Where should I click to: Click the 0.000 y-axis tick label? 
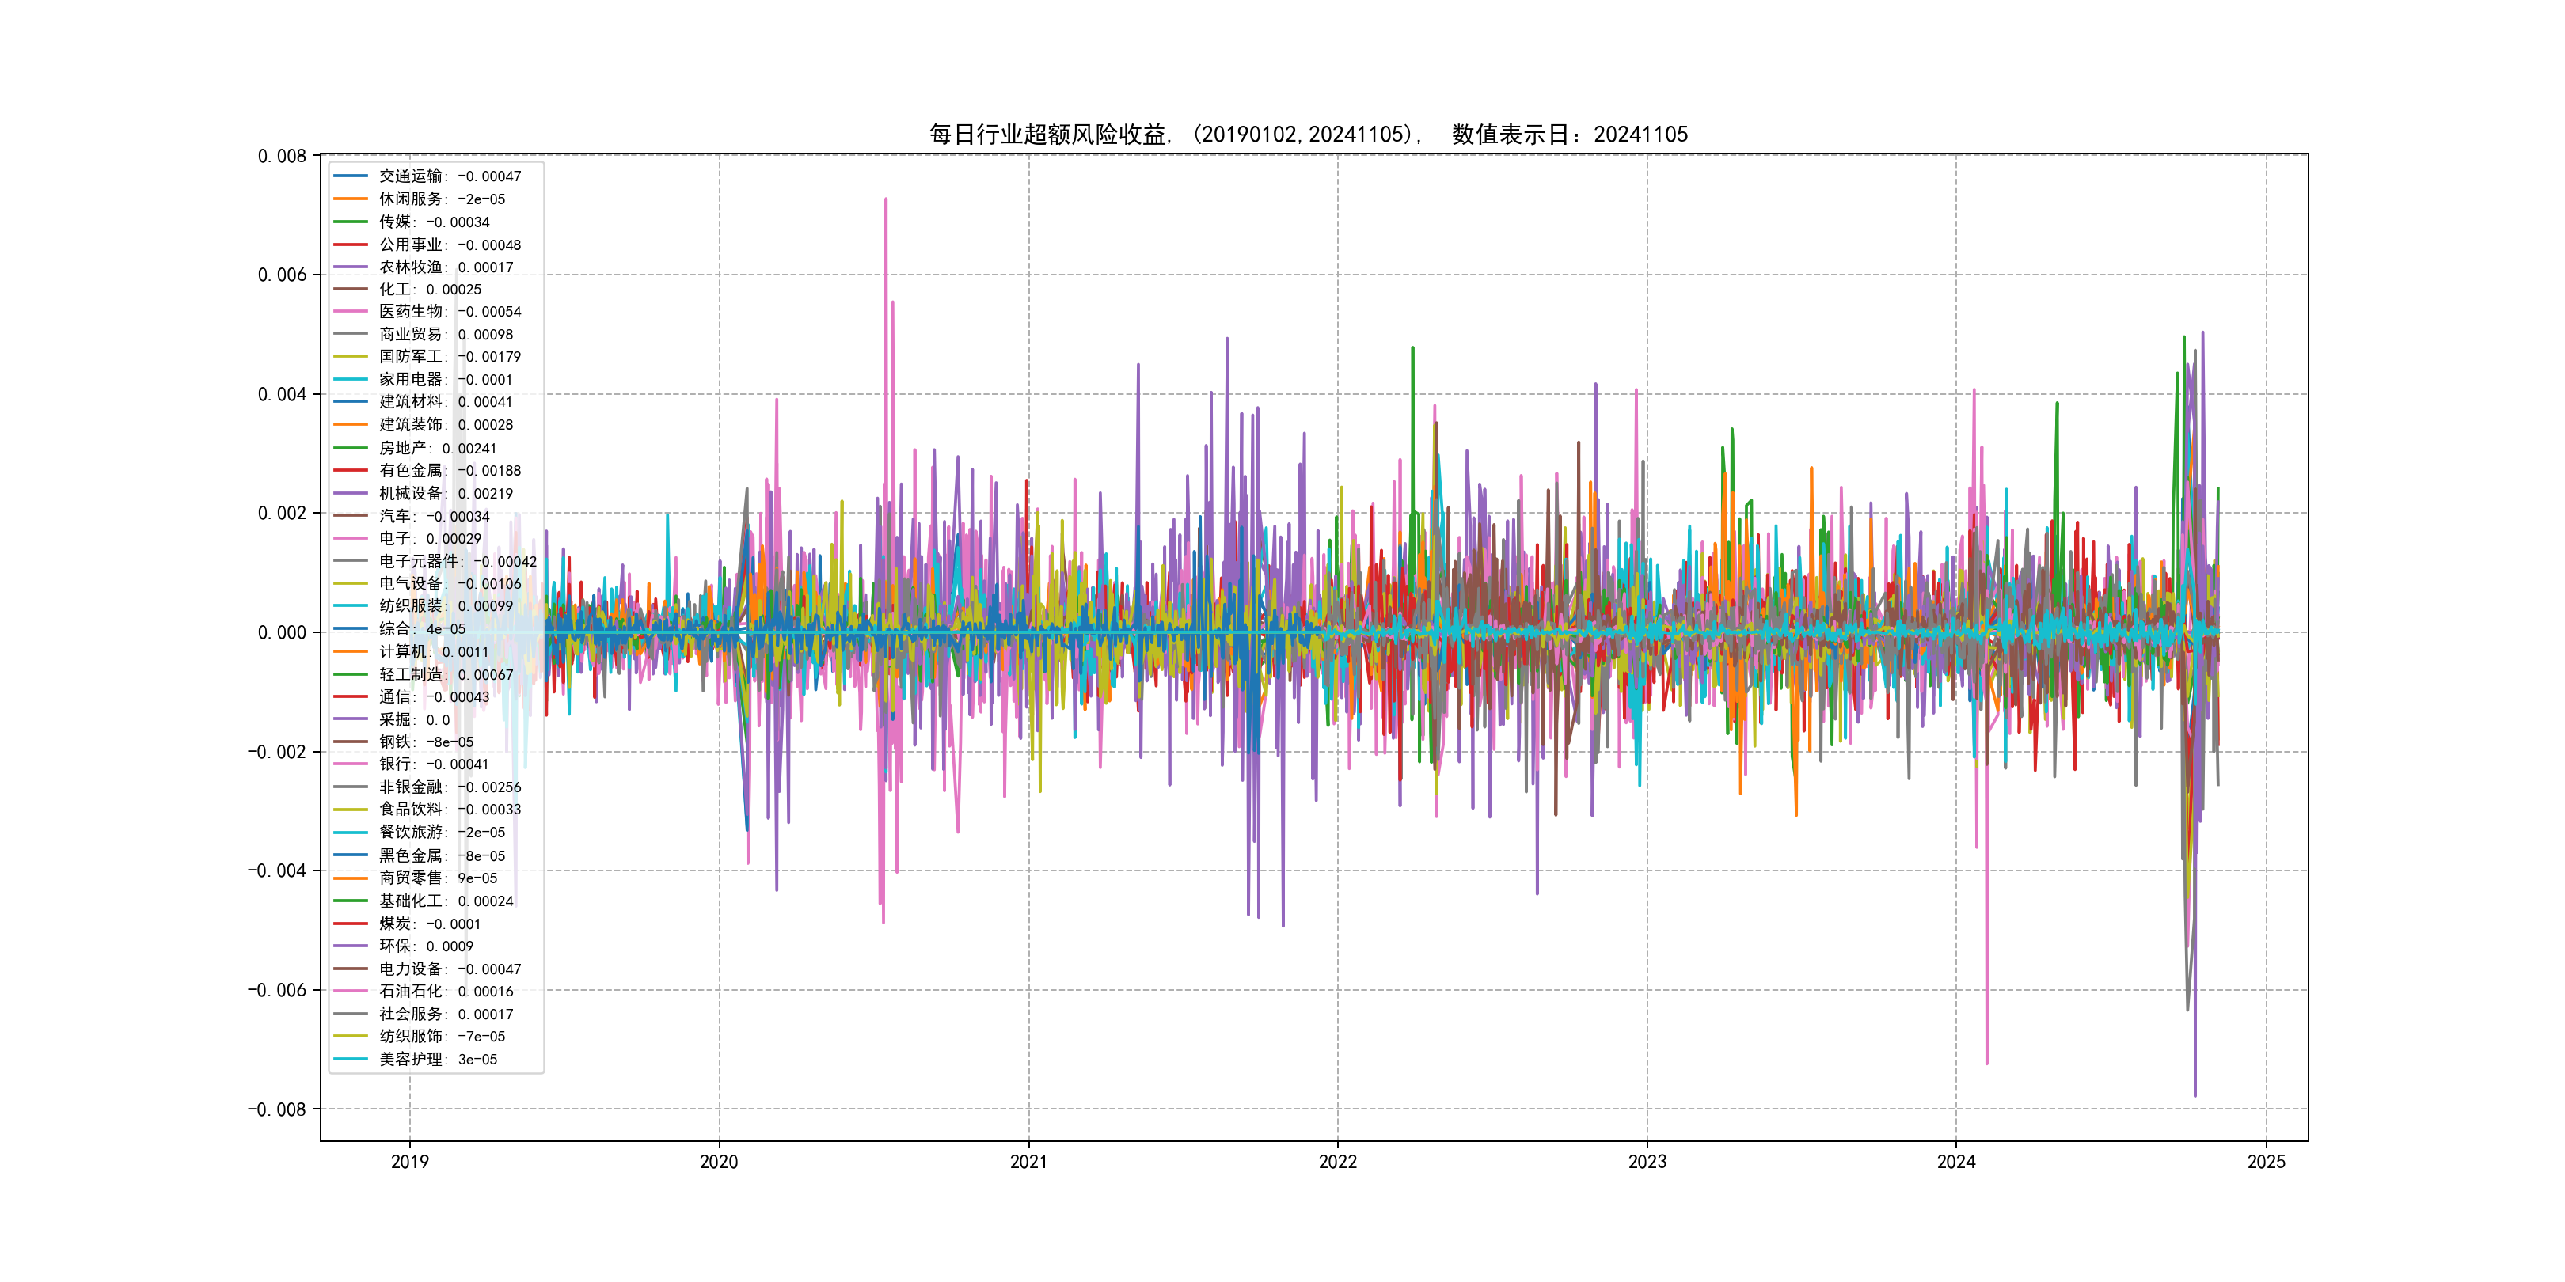[x=282, y=633]
